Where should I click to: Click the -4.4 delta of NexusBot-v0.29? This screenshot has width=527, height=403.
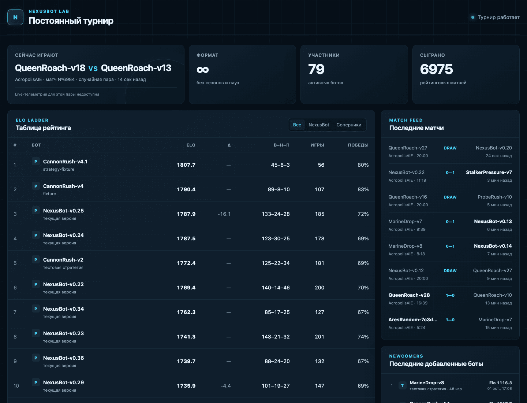[x=226, y=386]
